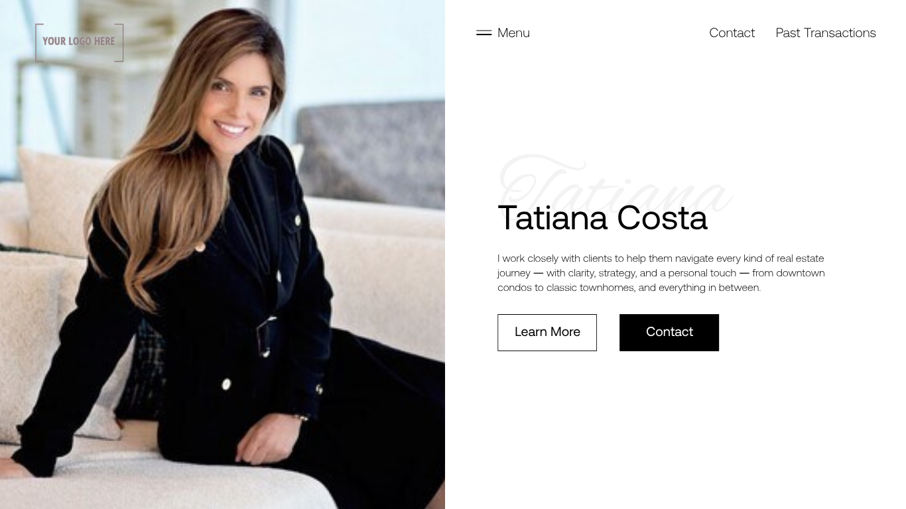Select the Tatiana Costa heading

tap(602, 218)
